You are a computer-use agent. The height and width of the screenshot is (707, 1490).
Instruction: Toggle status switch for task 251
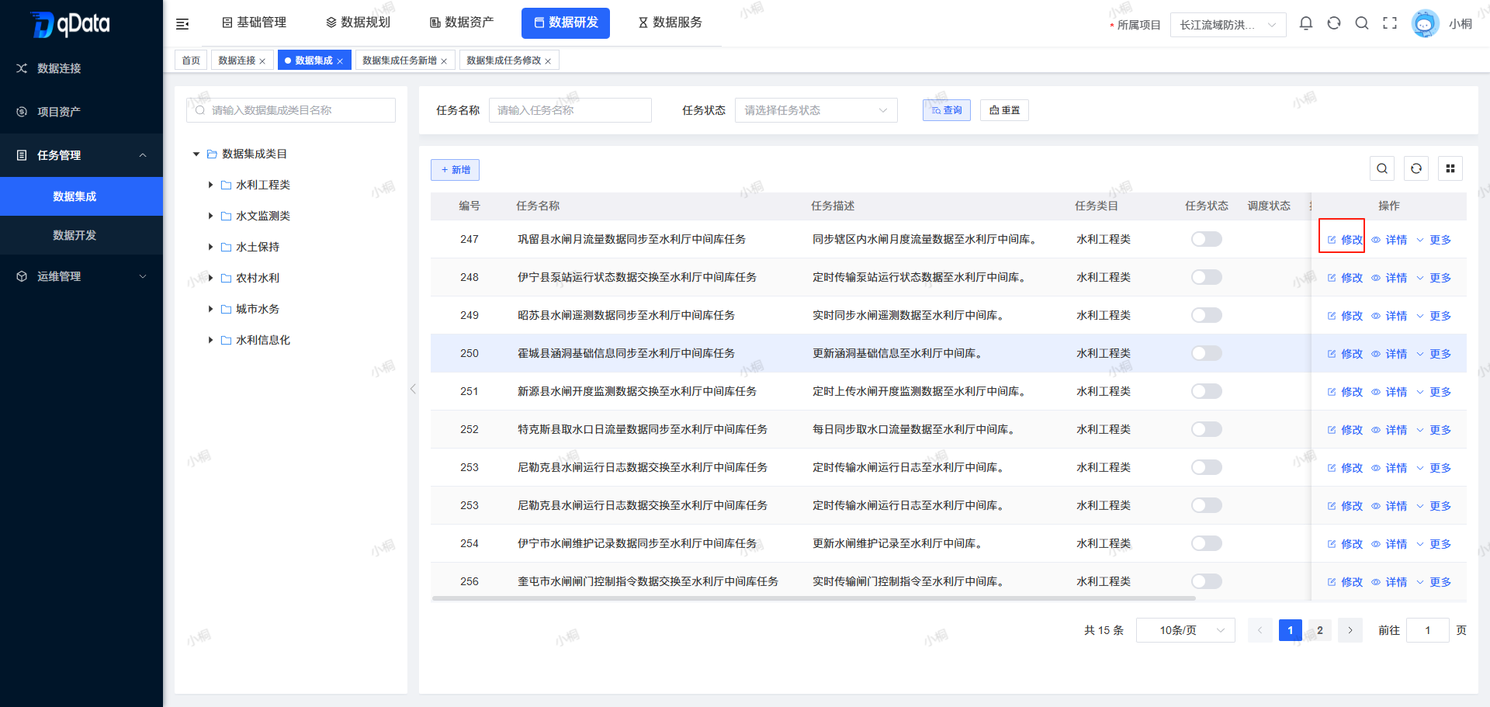click(1207, 391)
